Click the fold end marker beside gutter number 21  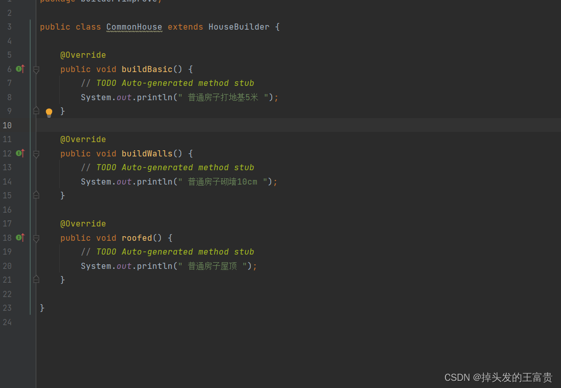click(x=36, y=280)
